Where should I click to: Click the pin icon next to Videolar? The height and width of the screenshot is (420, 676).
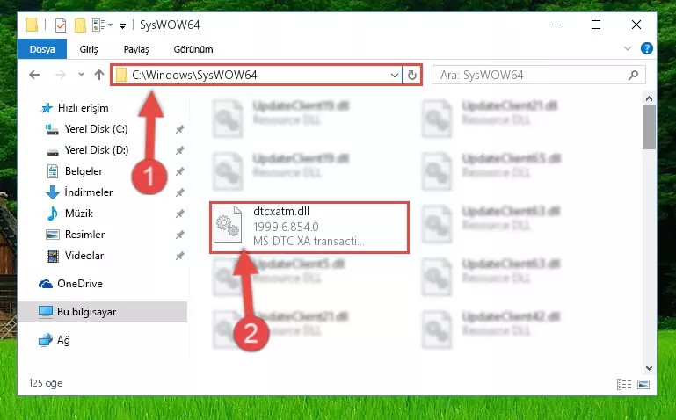(x=180, y=256)
